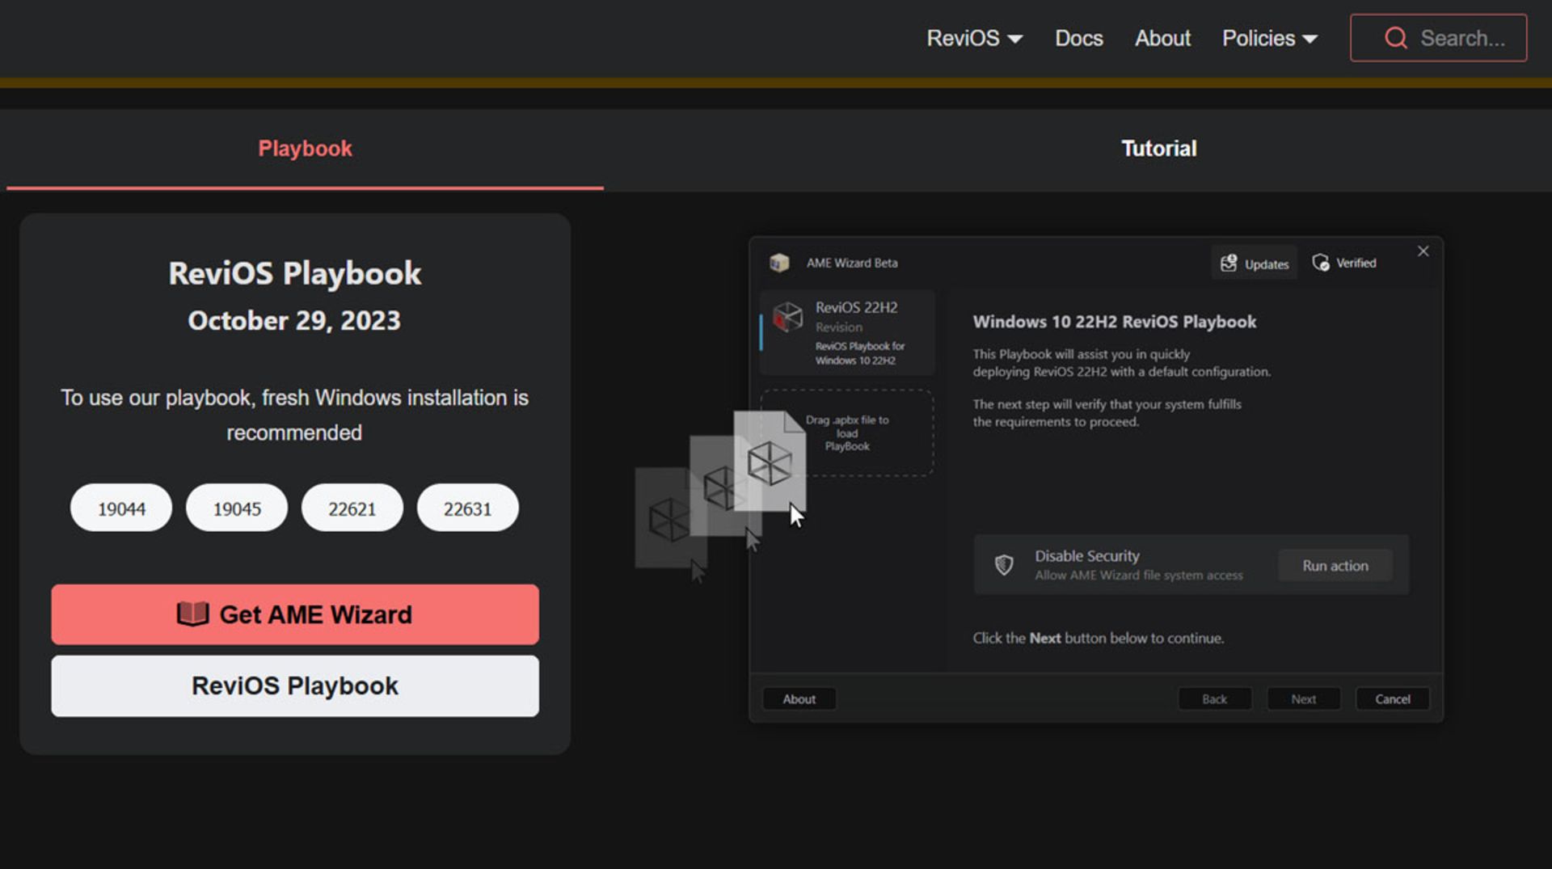Click the shield icon beside Disable Security
1552x869 pixels.
click(1004, 564)
